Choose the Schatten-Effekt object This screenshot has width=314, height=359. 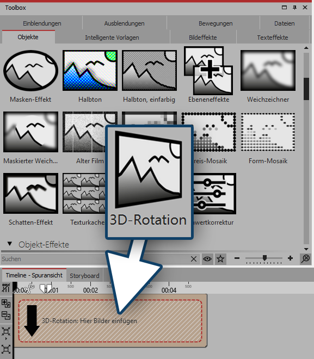pyautogui.click(x=30, y=194)
